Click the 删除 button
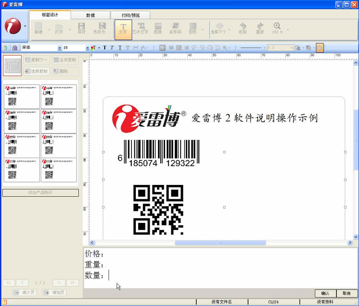This screenshot has width=359, height=306. click(x=65, y=71)
